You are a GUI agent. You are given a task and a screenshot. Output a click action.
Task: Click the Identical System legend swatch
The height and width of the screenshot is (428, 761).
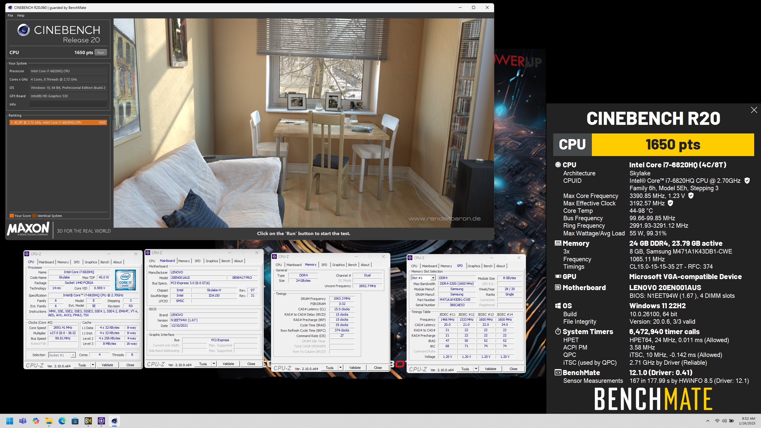click(x=34, y=216)
